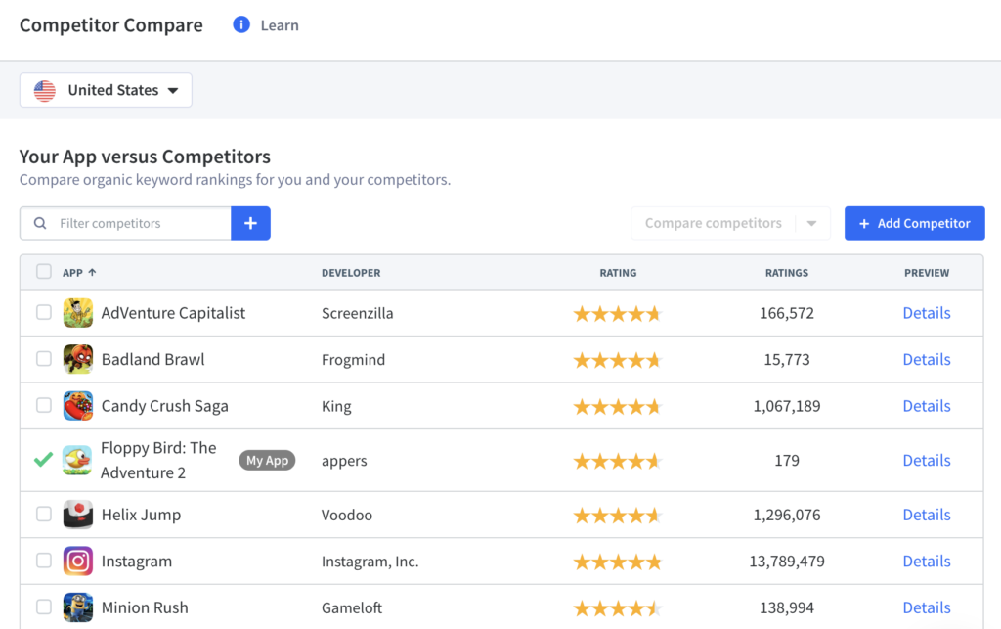Open Details for Floppy Bird
1001x629 pixels.
click(927, 461)
